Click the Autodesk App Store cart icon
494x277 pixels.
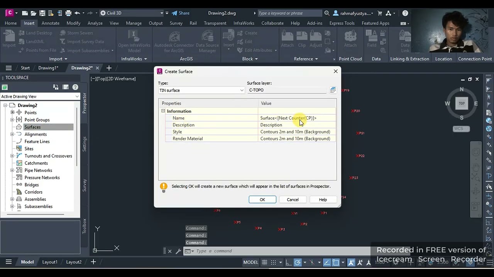[380, 13]
